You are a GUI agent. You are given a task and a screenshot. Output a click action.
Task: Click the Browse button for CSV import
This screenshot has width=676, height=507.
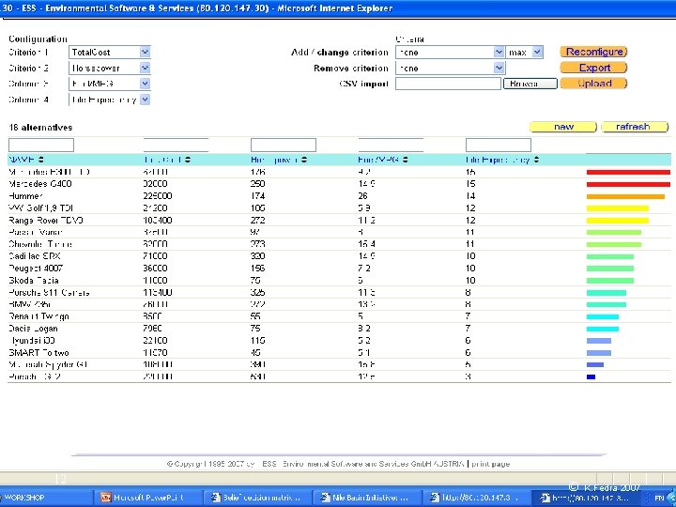[530, 84]
